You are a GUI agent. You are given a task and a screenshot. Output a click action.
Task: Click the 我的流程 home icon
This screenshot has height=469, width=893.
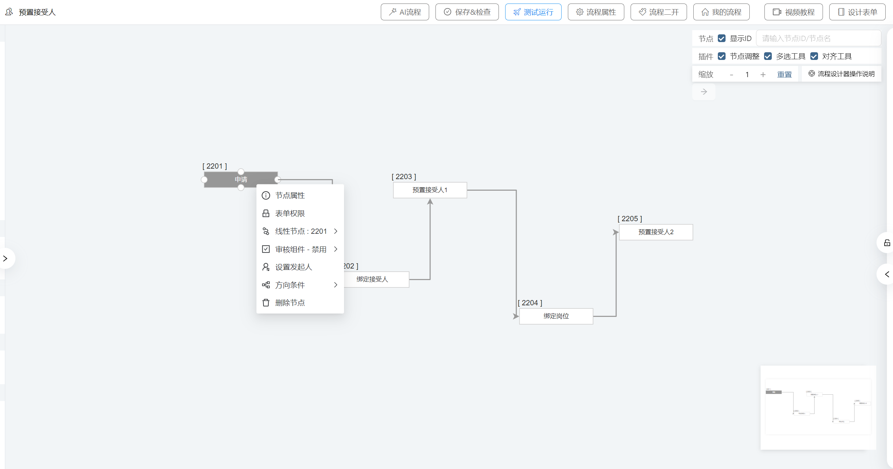click(x=705, y=12)
